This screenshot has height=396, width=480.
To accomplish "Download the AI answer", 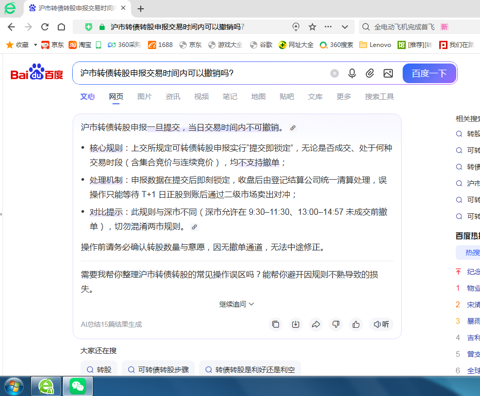I will click(x=296, y=324).
